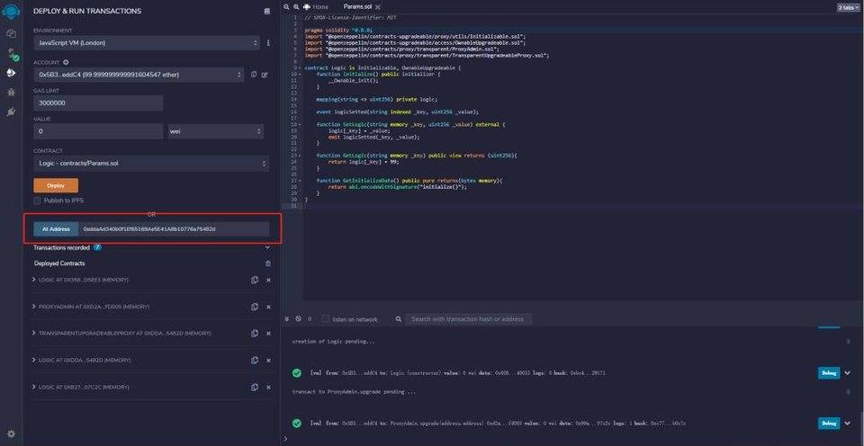The width and height of the screenshot is (864, 446).
Task: Expand the ProxyAdmin deployed contract
Action: 34,307
